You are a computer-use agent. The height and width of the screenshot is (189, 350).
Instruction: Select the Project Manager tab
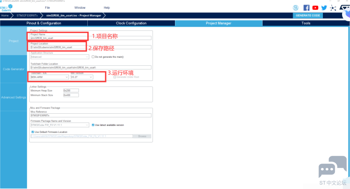pyautogui.click(x=218, y=23)
